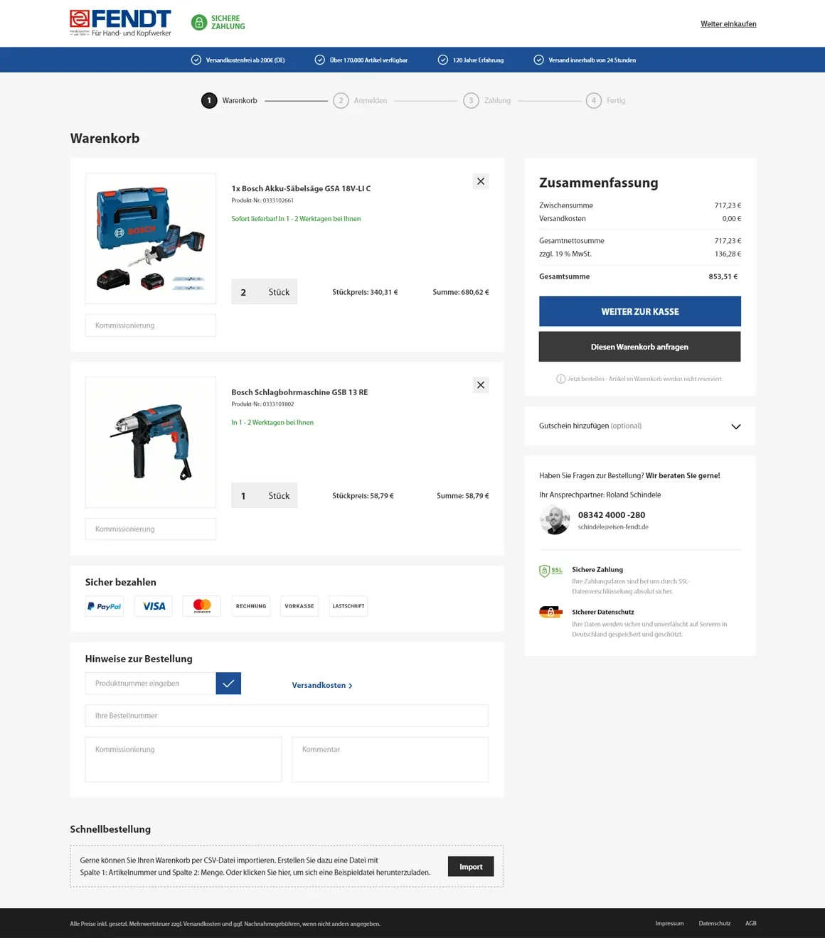Viewport: 825px width, 938px height.
Task: Open Datenschutz in the footer
Action: [x=715, y=924]
